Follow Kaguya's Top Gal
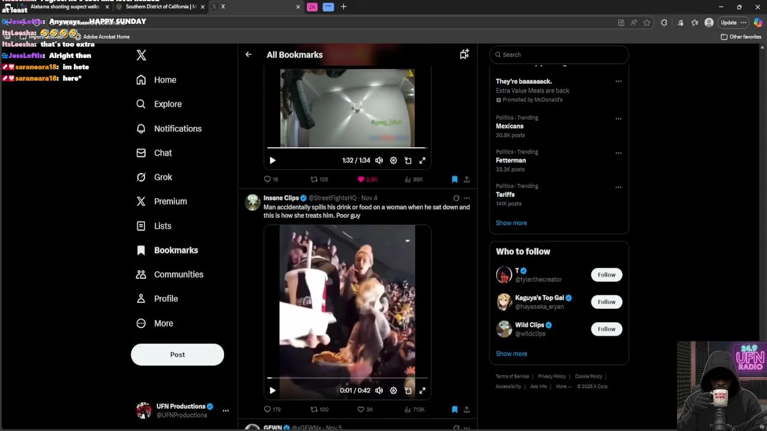Image resolution: width=767 pixels, height=431 pixels. [606, 302]
